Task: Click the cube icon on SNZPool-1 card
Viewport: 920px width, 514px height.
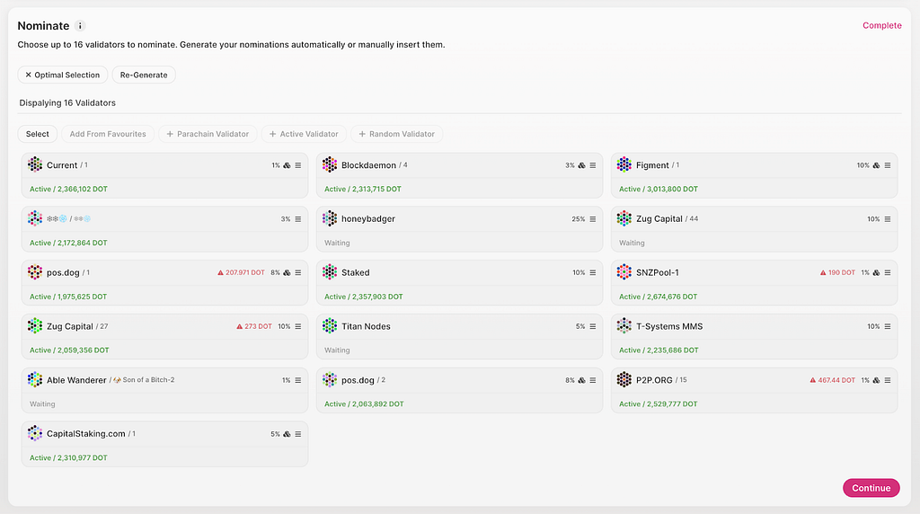Action: (x=876, y=273)
